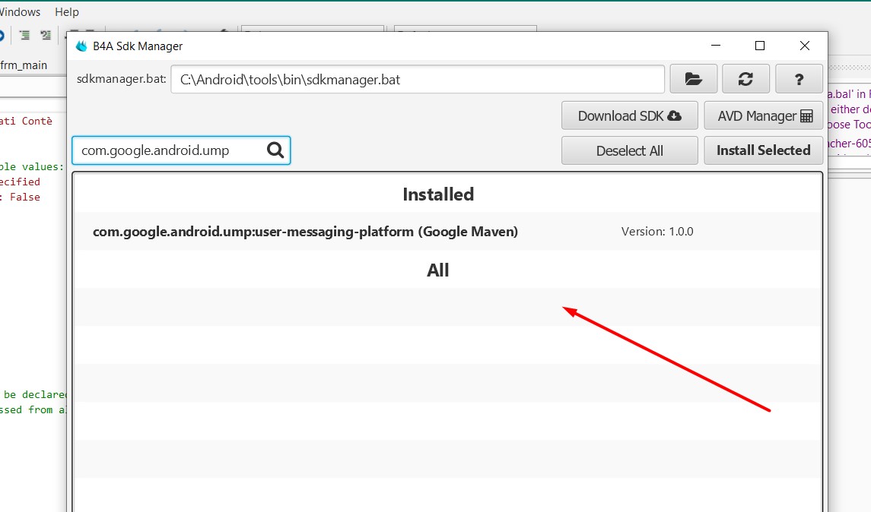
Task: Select frm_main tab in IDE
Action: pos(24,65)
